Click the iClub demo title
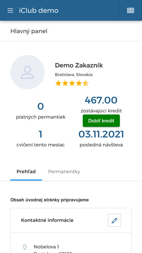Image resolution: width=142 pixels, height=253 pixels. coord(39,11)
